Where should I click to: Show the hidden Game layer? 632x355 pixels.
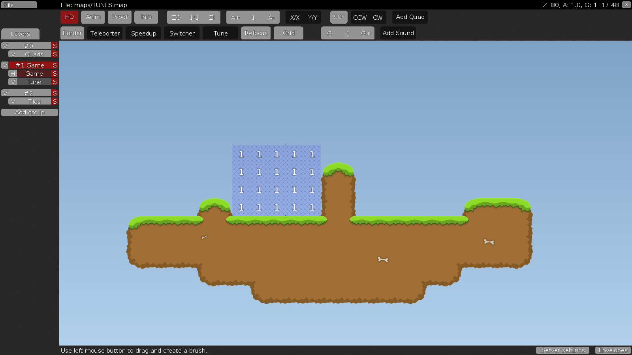[13, 73]
